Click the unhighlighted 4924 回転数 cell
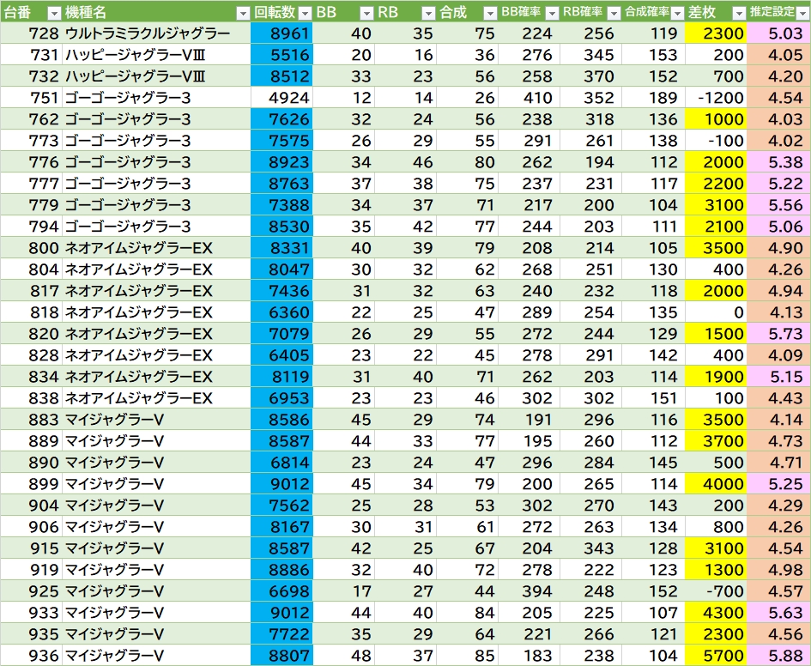811x666 pixels. pos(282,98)
